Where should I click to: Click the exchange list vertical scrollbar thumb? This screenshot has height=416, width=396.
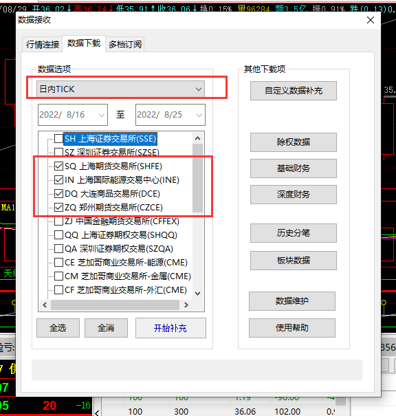click(x=197, y=178)
